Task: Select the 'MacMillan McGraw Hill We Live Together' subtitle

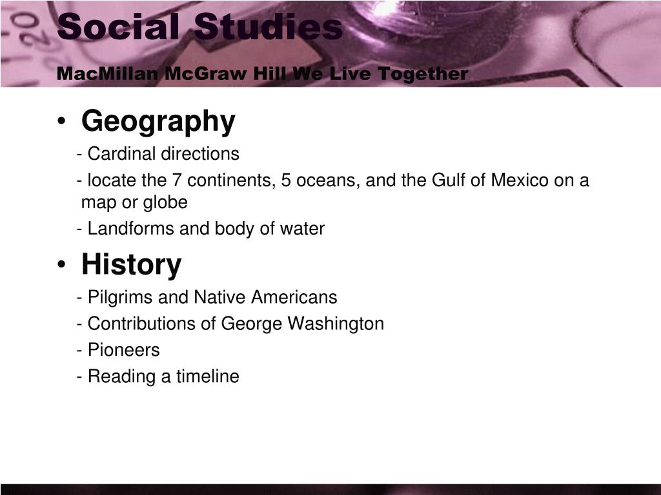Action: pyautogui.click(x=262, y=73)
